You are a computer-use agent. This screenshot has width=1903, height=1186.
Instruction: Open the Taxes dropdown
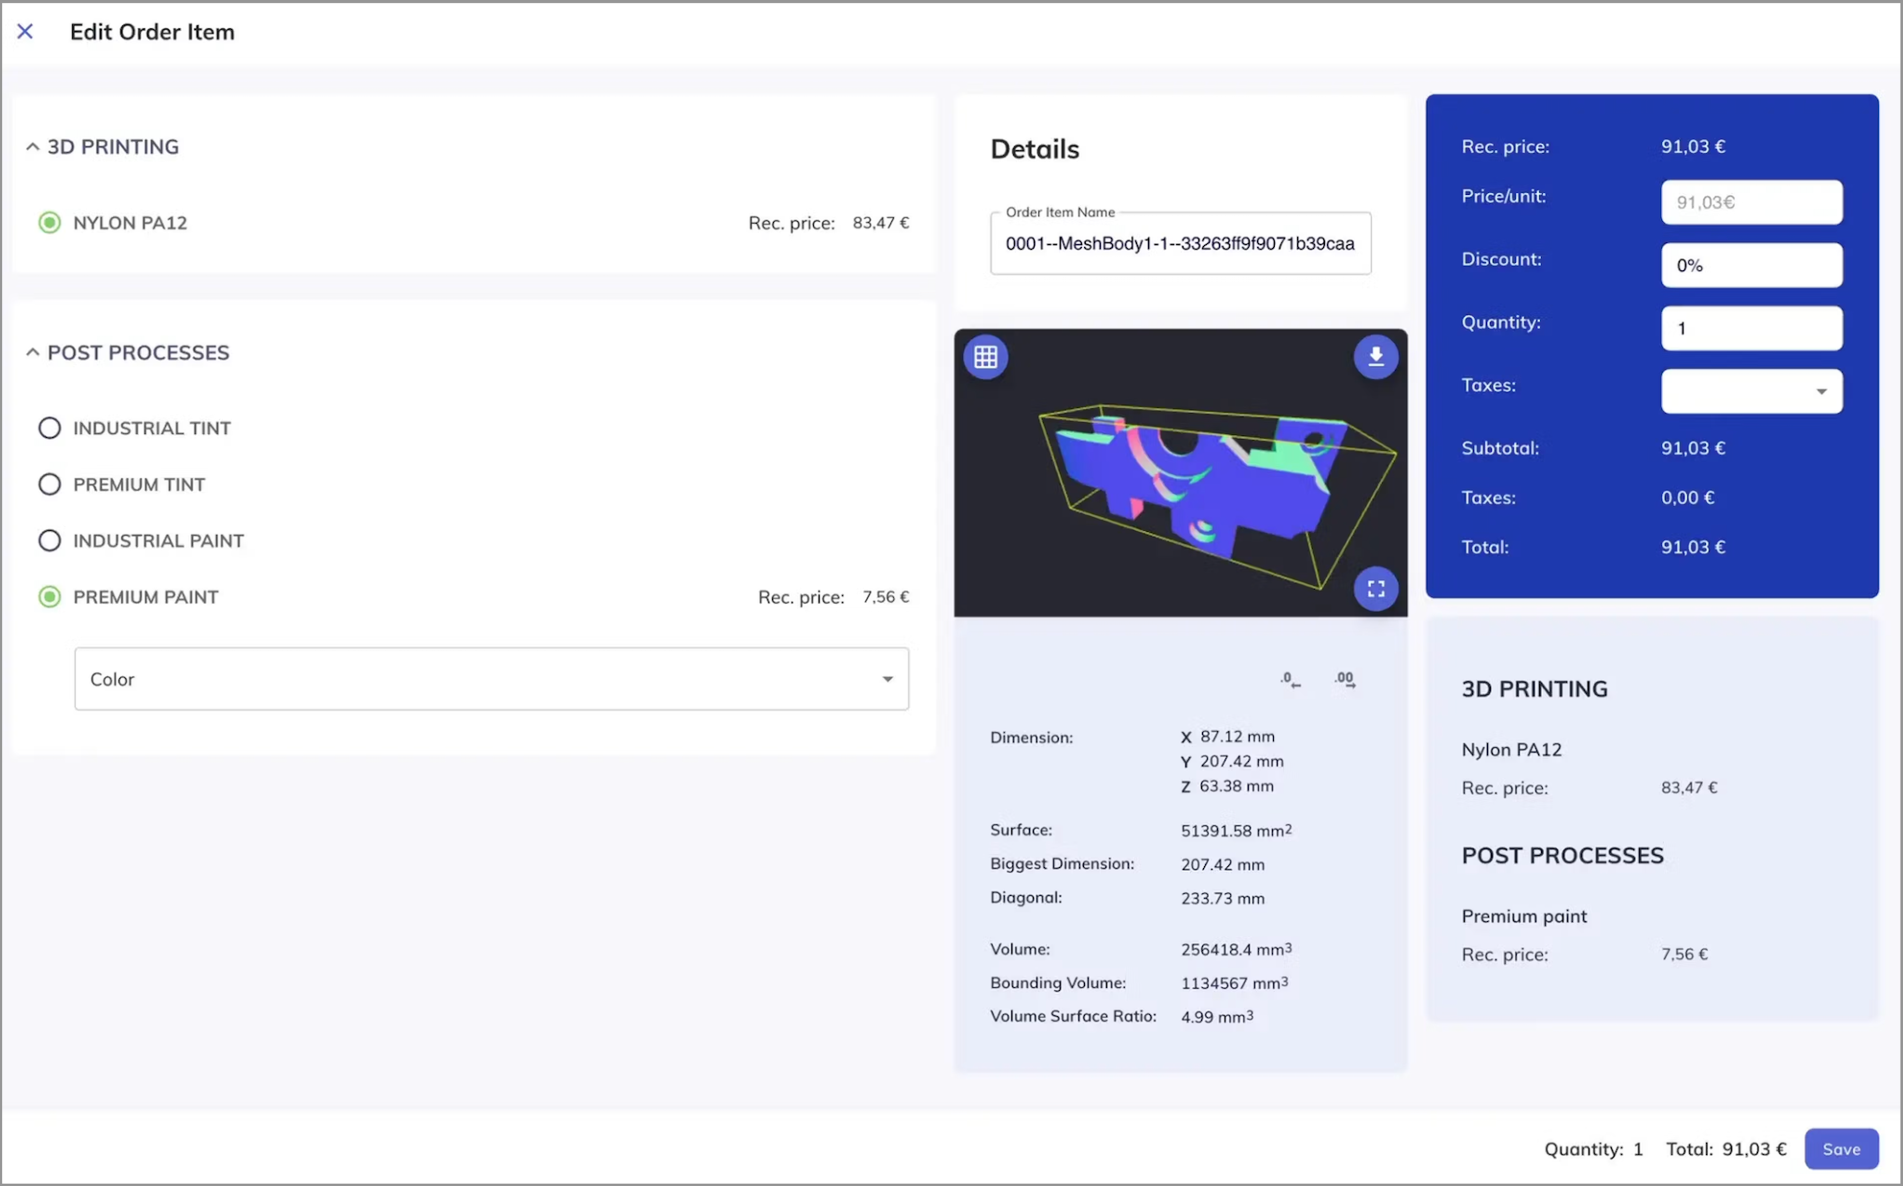(x=1751, y=391)
